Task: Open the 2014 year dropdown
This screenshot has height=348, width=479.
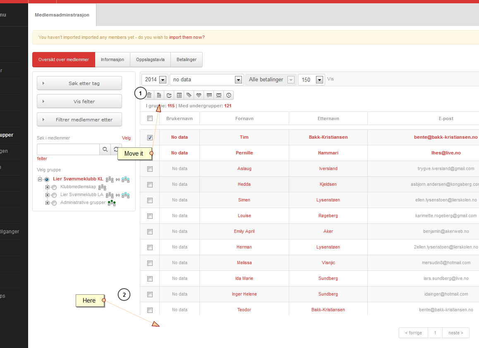Action: [x=155, y=80]
